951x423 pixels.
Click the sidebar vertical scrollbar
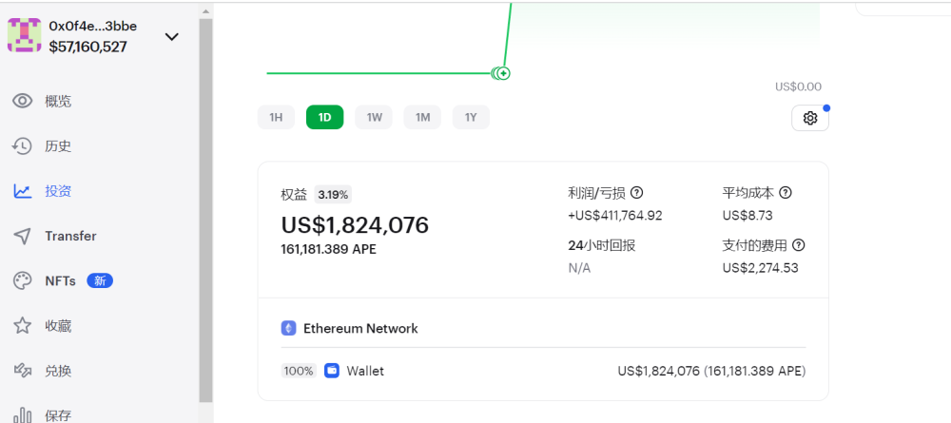click(x=205, y=211)
